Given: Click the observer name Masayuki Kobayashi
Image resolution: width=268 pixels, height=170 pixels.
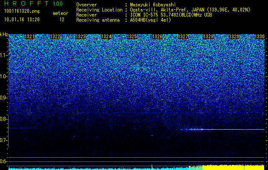Looking at the screenshot, I should [153, 5].
